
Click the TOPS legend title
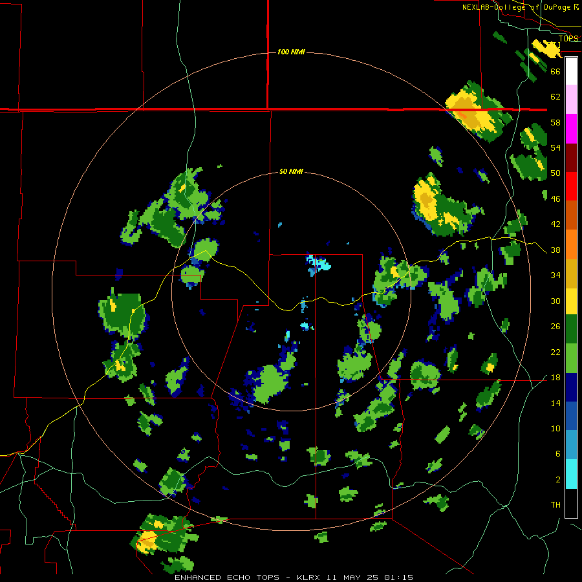point(568,38)
